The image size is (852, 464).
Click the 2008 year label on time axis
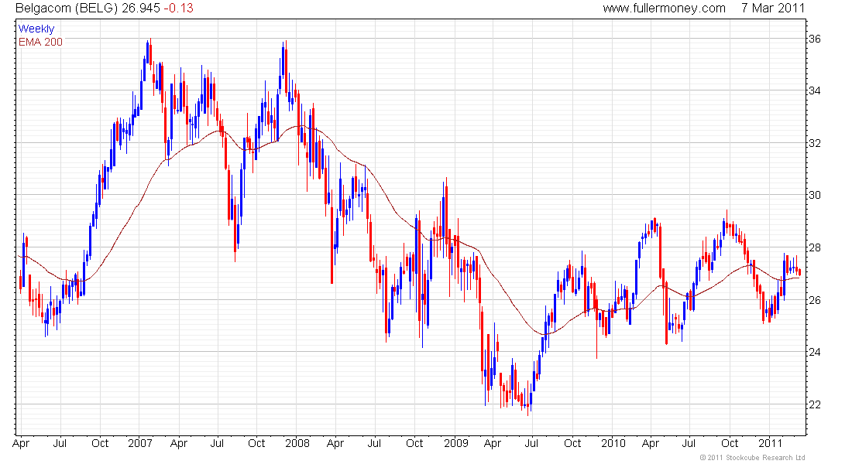pos(297,443)
